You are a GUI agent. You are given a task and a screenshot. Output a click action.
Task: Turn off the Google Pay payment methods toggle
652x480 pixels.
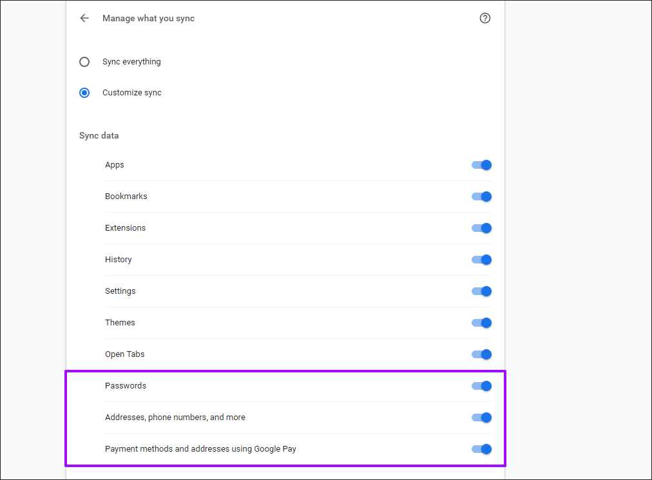(x=481, y=449)
